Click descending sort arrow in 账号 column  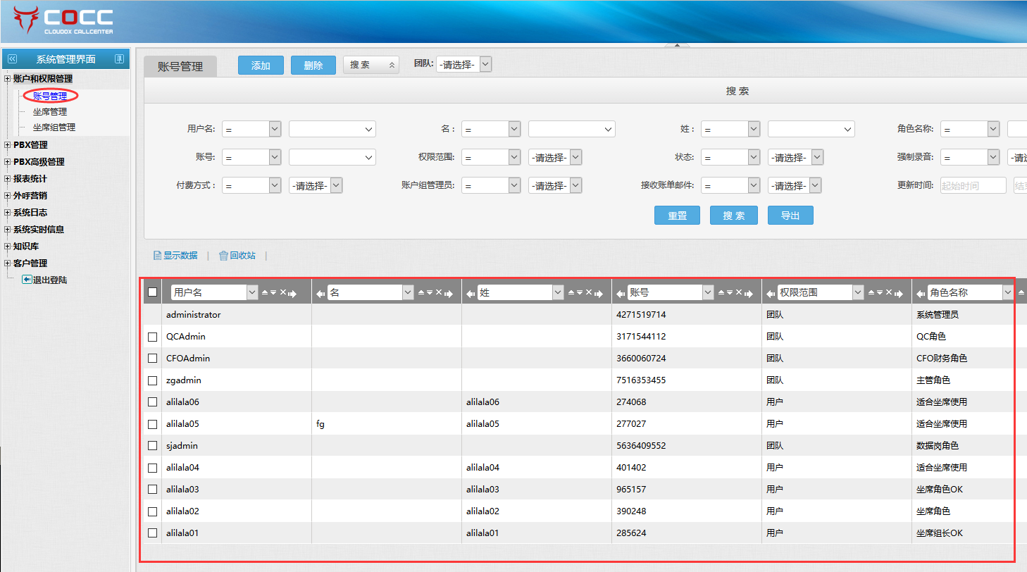point(730,292)
